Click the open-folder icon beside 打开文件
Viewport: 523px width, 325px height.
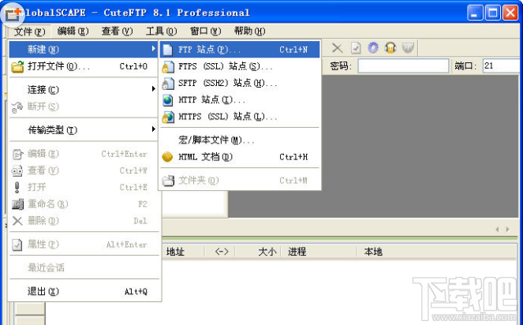tap(17, 67)
